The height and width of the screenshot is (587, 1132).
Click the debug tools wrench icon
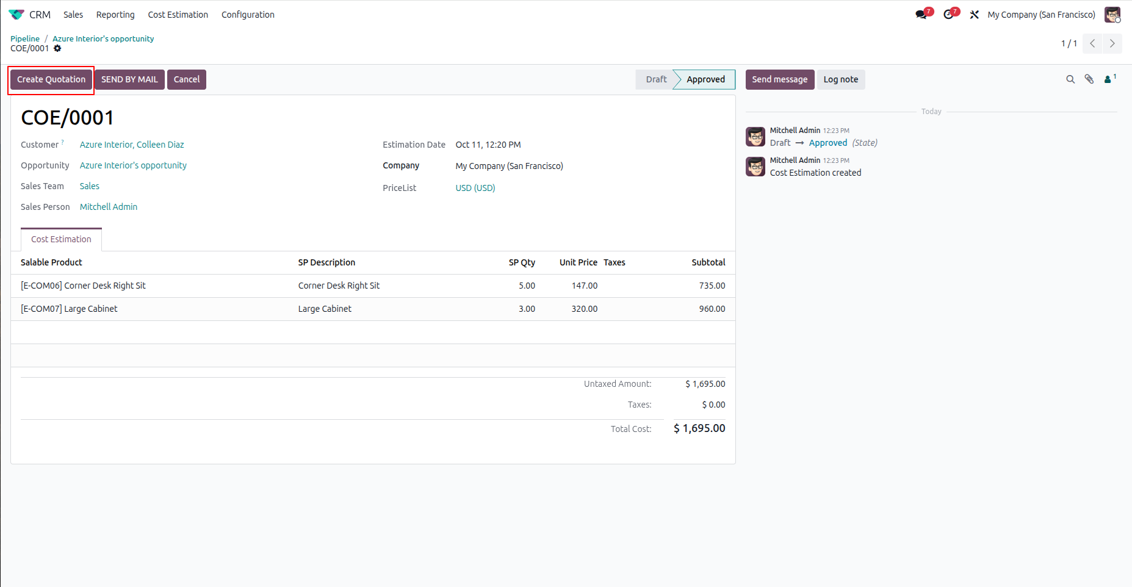click(x=975, y=15)
